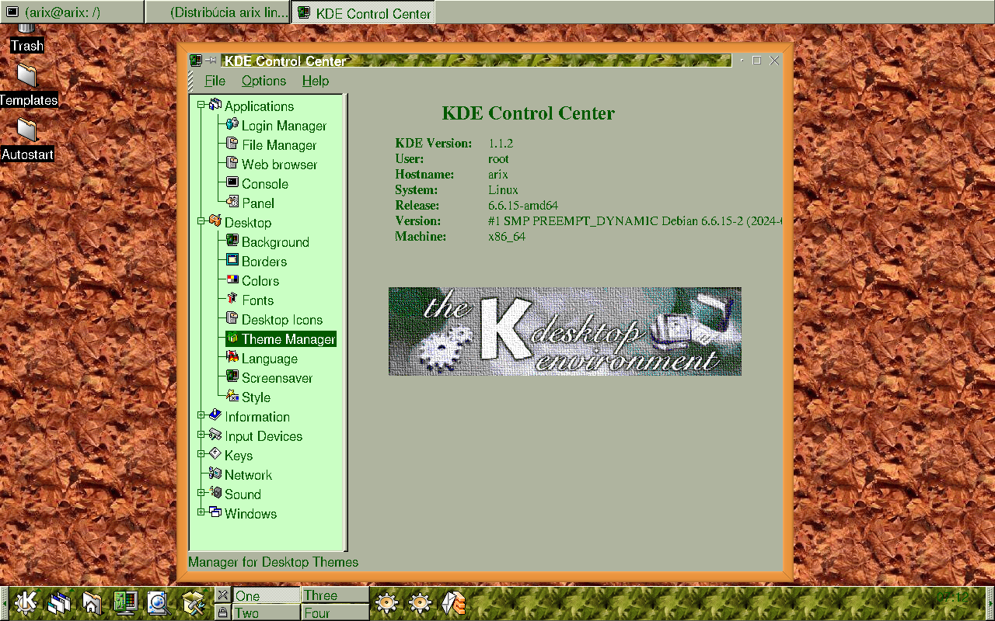995x621 pixels.
Task: Click the panel clock display
Action: pyautogui.click(x=953, y=598)
